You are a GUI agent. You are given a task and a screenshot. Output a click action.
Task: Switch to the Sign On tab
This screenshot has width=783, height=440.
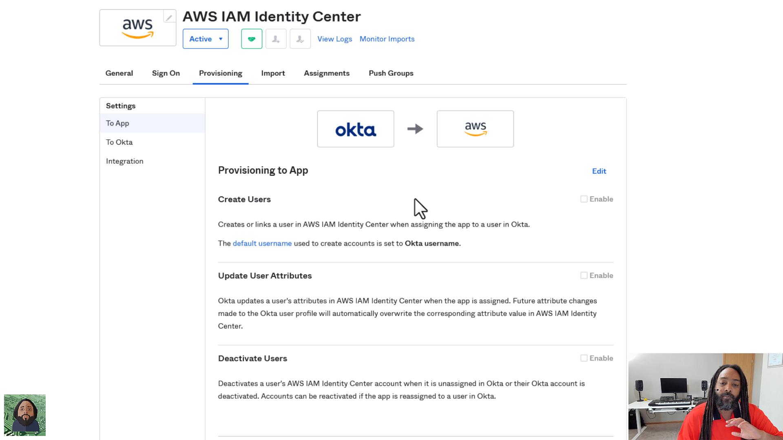tap(166, 73)
